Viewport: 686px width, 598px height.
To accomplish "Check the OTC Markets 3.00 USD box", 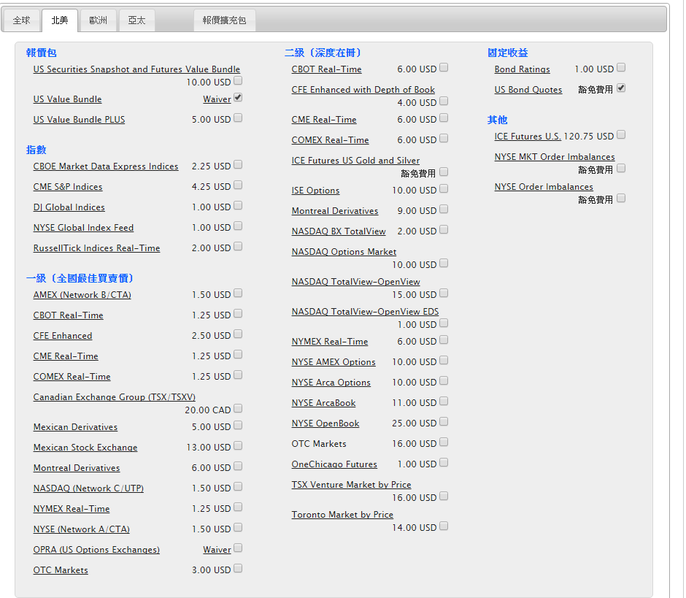I will [238, 568].
